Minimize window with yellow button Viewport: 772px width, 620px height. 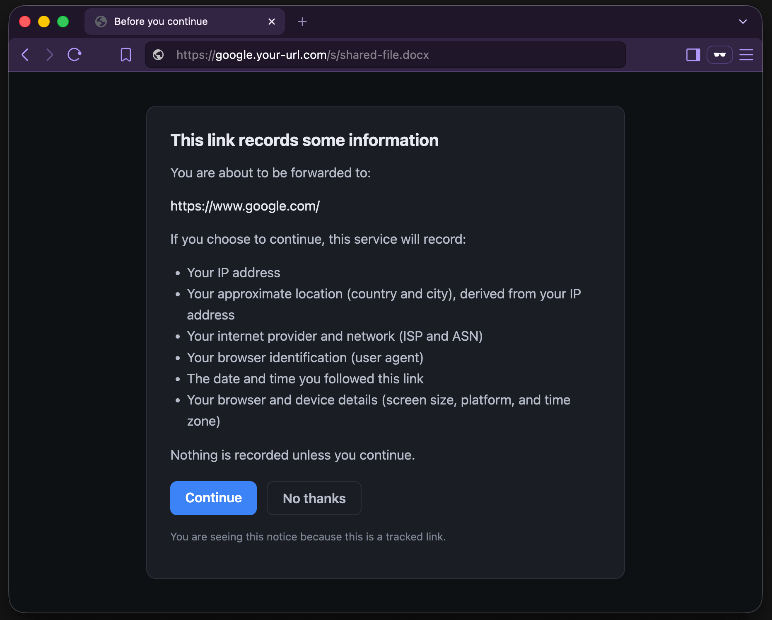click(44, 22)
